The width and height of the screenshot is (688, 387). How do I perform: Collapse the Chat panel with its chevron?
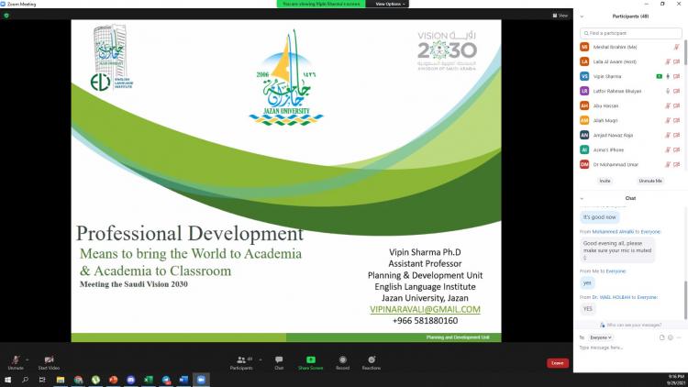pyautogui.click(x=582, y=198)
